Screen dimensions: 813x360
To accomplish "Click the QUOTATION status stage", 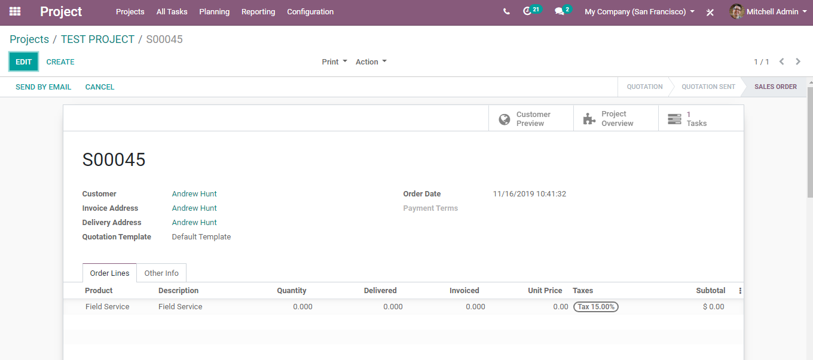I will tap(644, 87).
